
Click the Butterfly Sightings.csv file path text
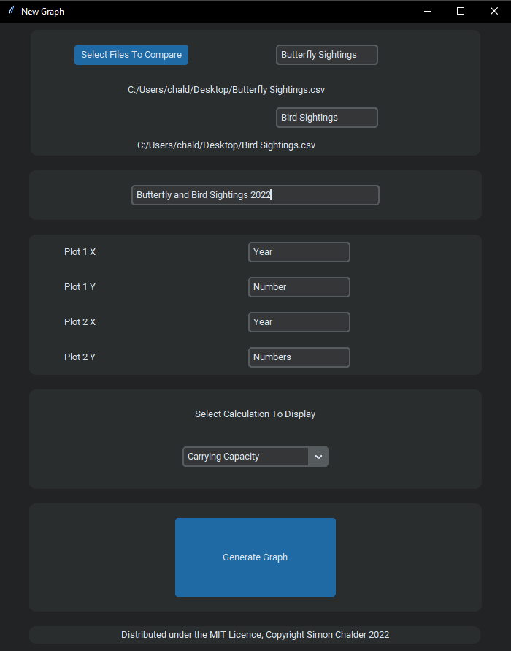pos(226,89)
